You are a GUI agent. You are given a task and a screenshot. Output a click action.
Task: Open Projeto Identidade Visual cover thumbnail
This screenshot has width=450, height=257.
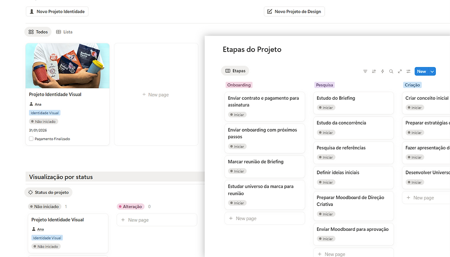[x=67, y=66]
